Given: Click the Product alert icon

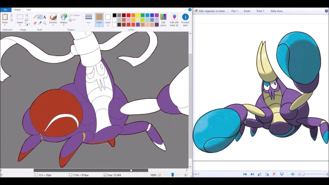Looking at the screenshot, I should 185,20.
